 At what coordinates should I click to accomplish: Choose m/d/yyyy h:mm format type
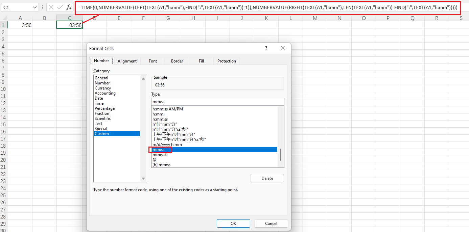point(214,145)
